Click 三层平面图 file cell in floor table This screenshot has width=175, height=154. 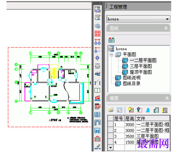[x=153, y=136]
